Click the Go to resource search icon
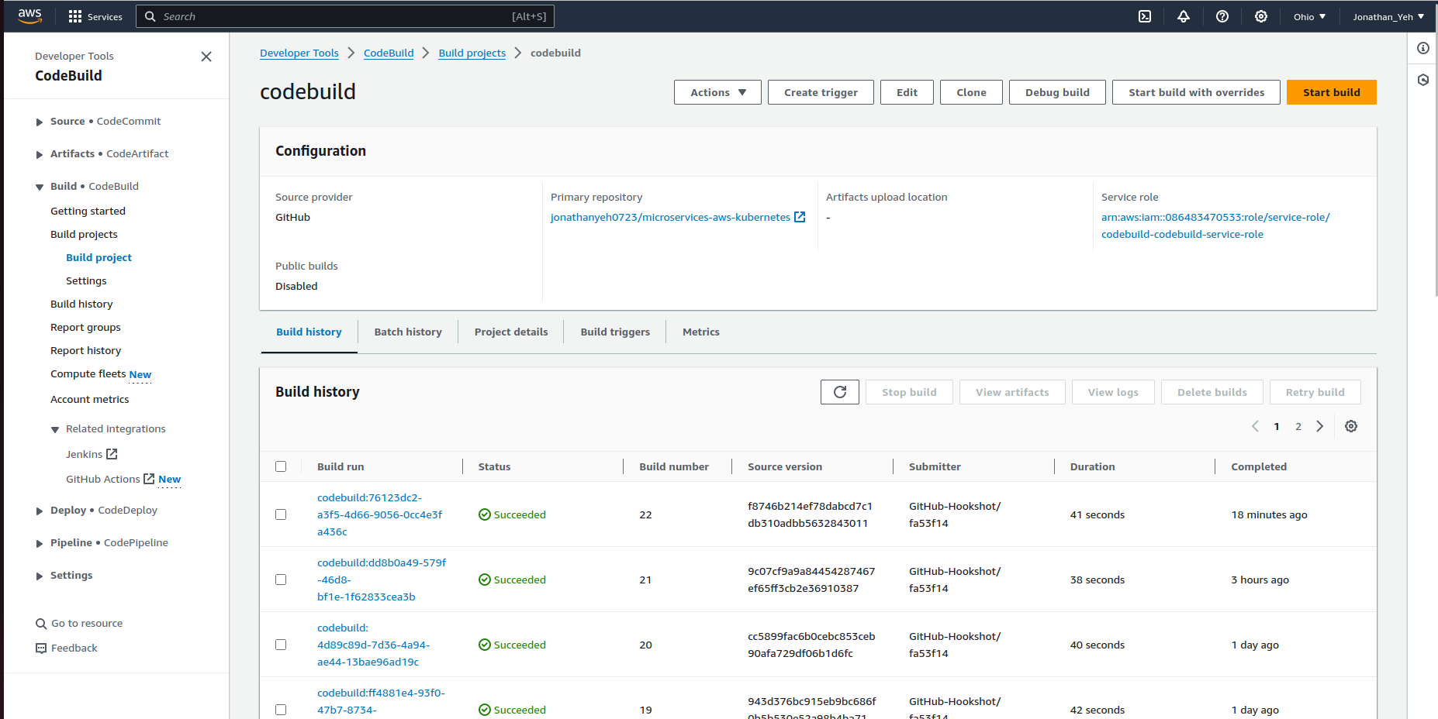1438x719 pixels. (41, 624)
